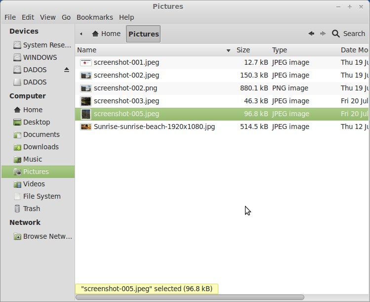This screenshot has height=302, width=370.
Task: Click the Search label in toolbar
Action: click(354, 34)
